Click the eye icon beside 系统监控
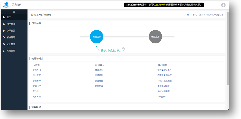 click(4, 51)
